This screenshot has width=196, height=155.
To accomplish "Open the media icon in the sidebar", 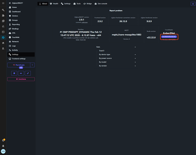I will coord(3,21).
